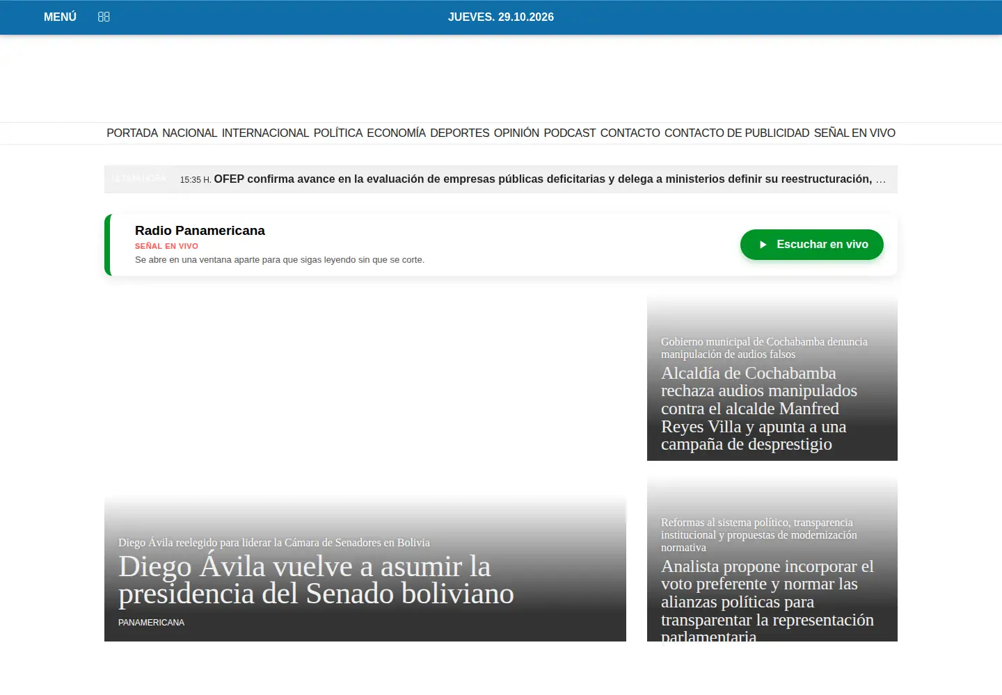The width and height of the screenshot is (1002, 695).
Task: Click the date JUEVES. 29.10.2026
Action: [501, 17]
